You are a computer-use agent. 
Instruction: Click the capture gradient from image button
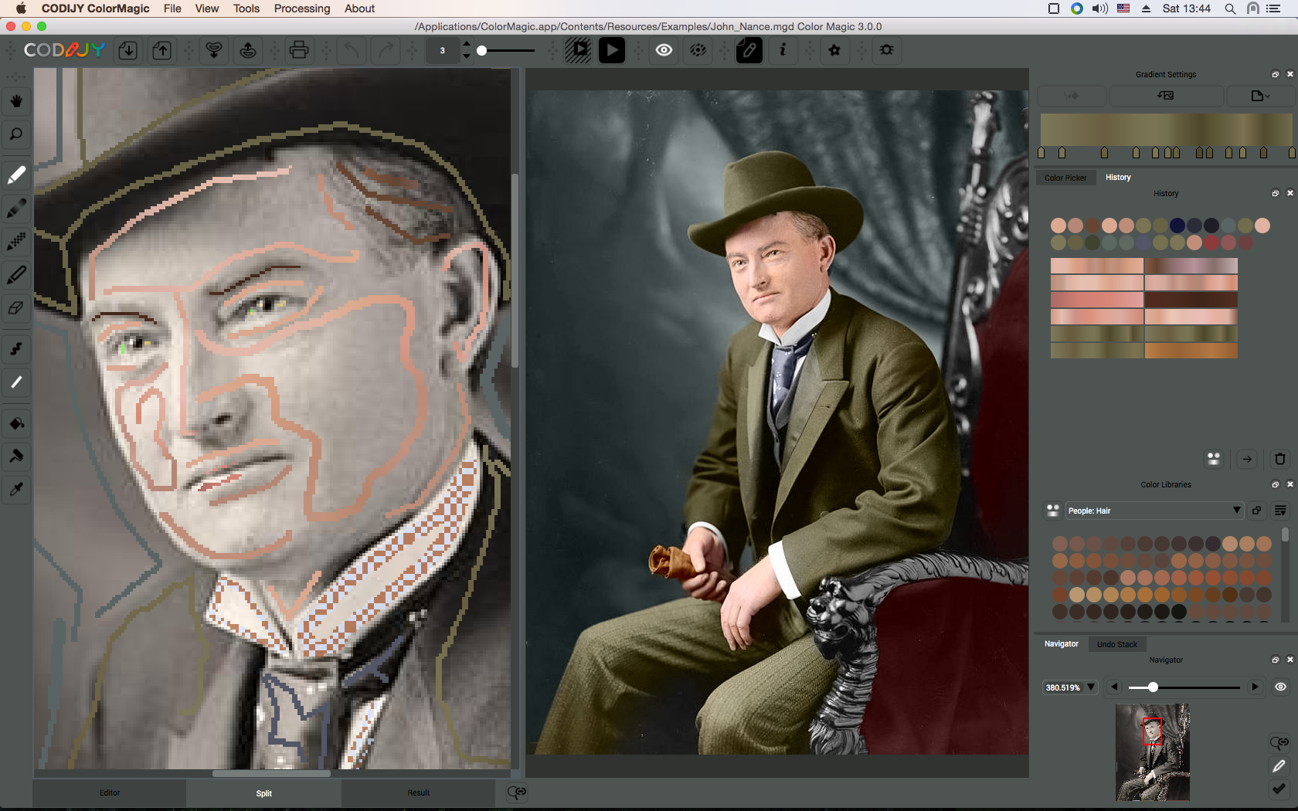click(1166, 96)
